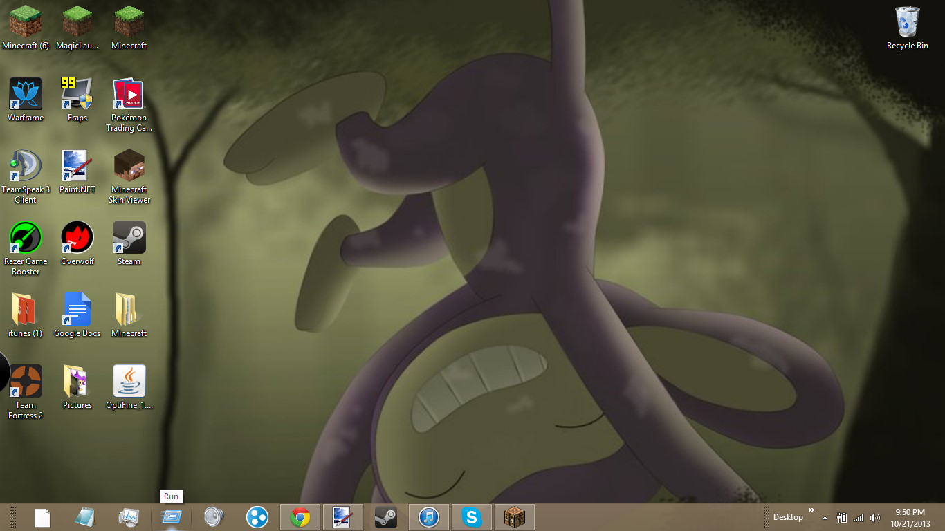Screen dimensions: 945x531
Task: Switch to Paint.NET taskbar button
Action: (x=343, y=517)
